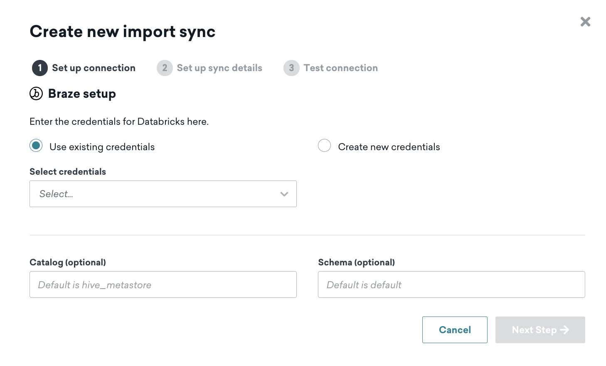Click the 'Create new credentials' label text

[x=389, y=147]
